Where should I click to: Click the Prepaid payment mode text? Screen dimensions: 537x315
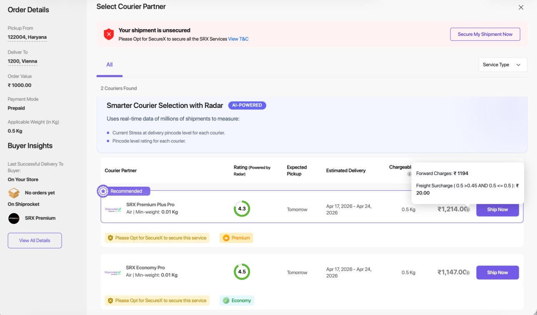pyautogui.click(x=16, y=108)
